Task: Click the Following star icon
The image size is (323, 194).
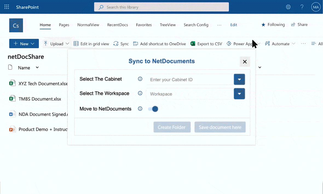Action: (263, 25)
